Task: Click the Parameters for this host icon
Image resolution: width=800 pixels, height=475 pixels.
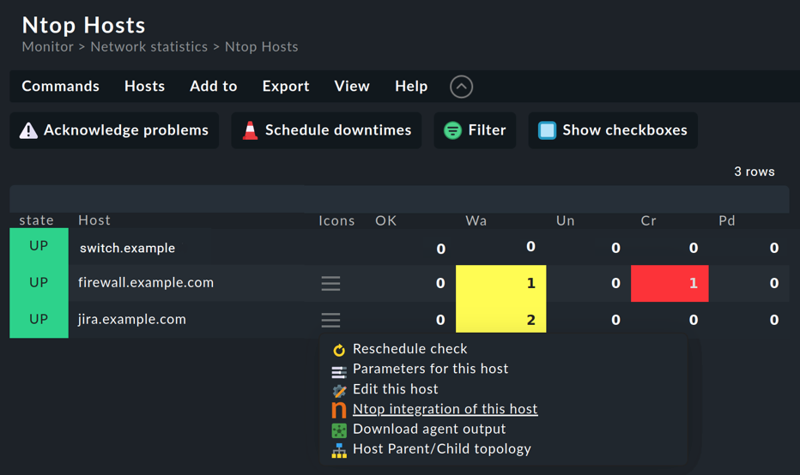Action: coord(339,372)
